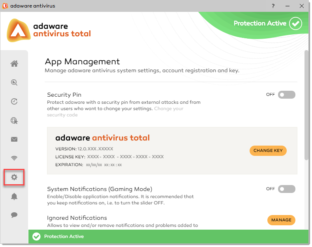The height and width of the screenshot is (247, 312).
Task: Click the App Management heading
Action: (82, 62)
